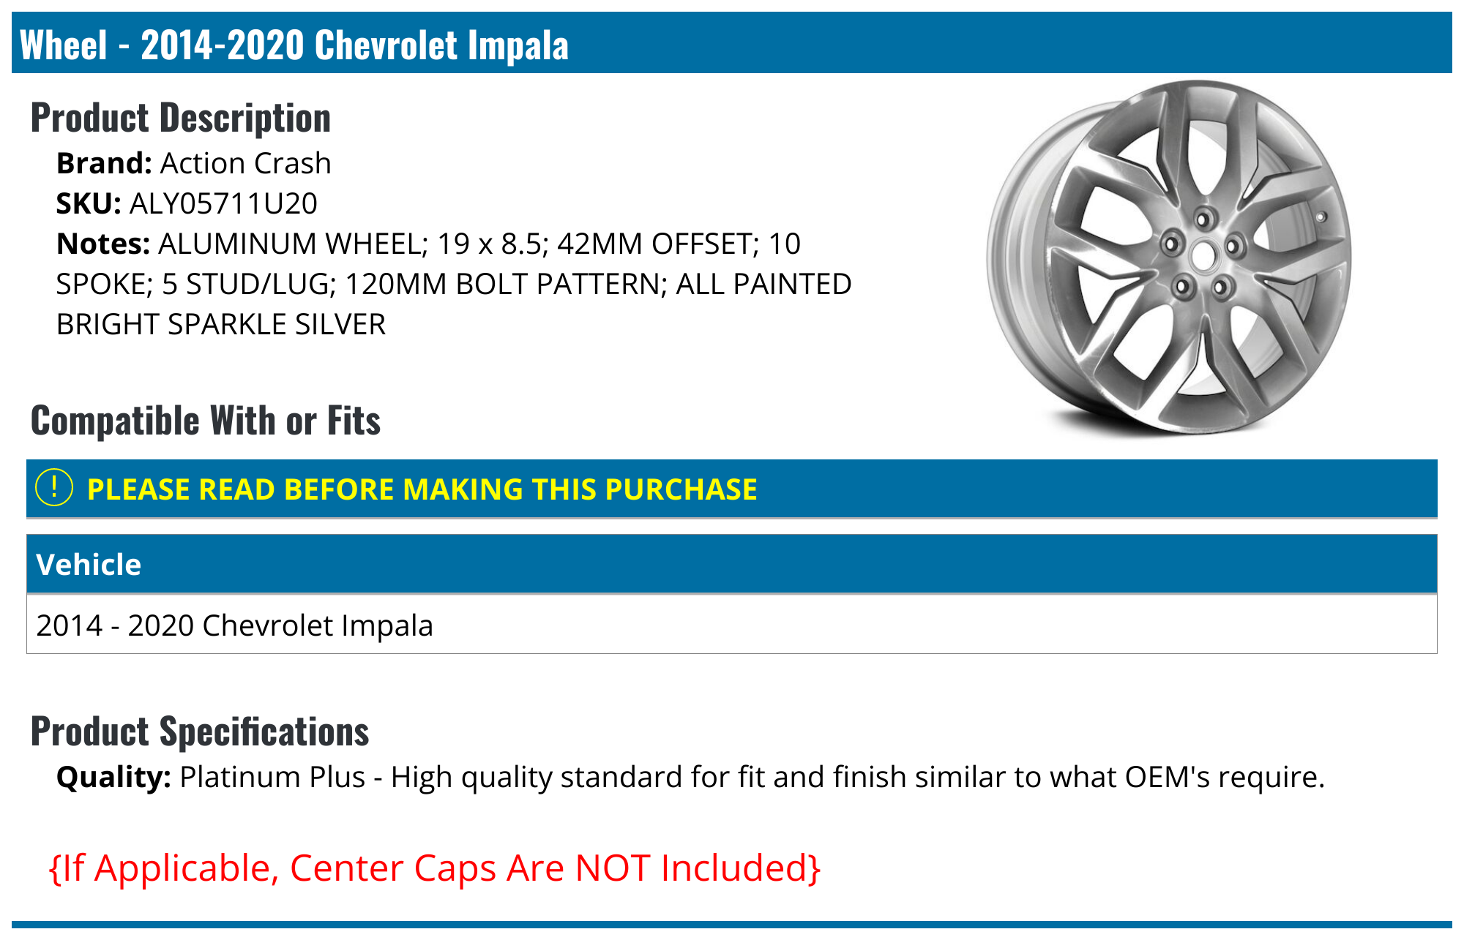Click the 'BRIGHT SPARKLE SILVER' finish text
The width and height of the screenshot is (1464, 940).
pos(221,324)
